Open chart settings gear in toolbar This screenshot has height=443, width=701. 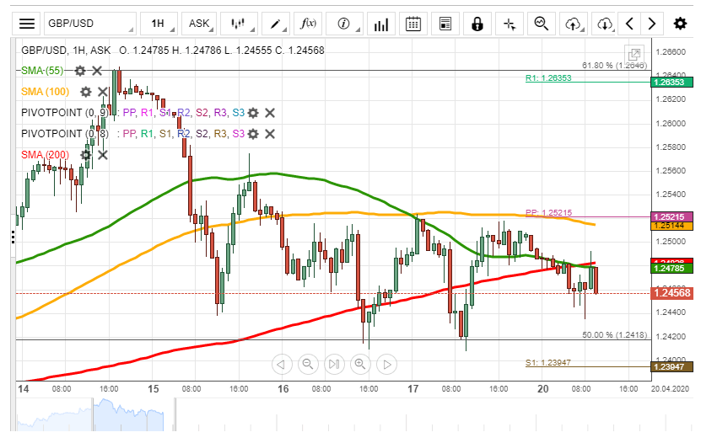[680, 24]
